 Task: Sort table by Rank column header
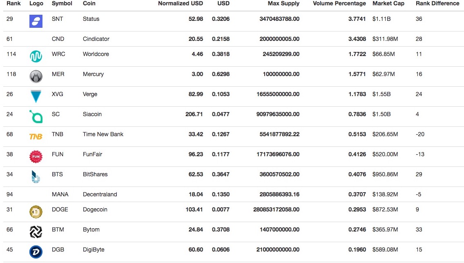[x=13, y=3]
